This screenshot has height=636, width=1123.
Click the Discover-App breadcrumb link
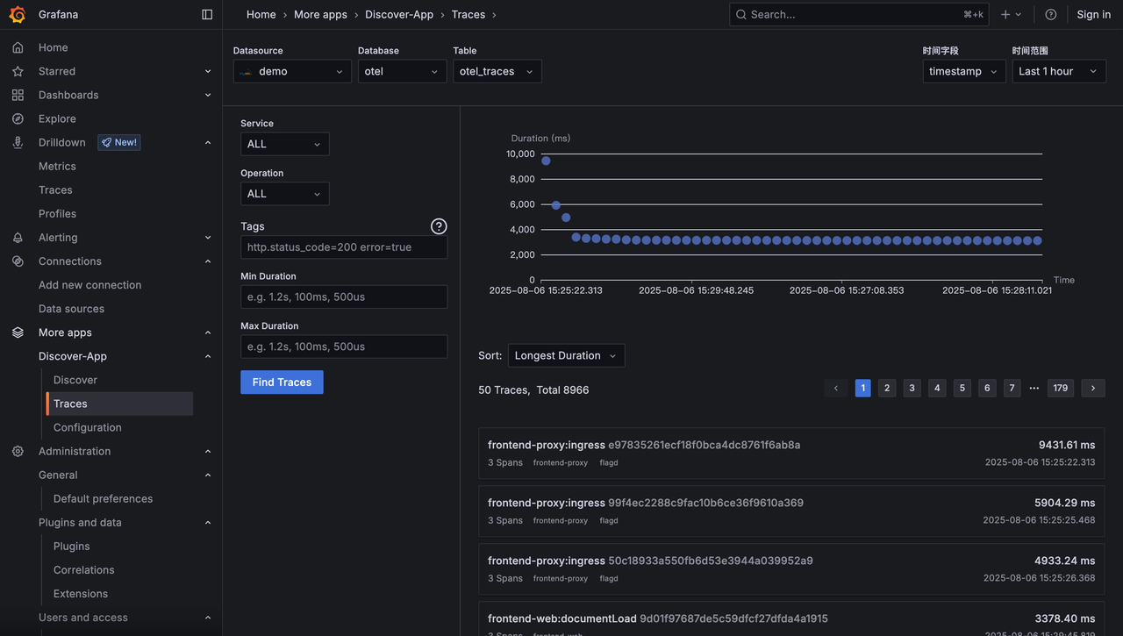pos(399,14)
